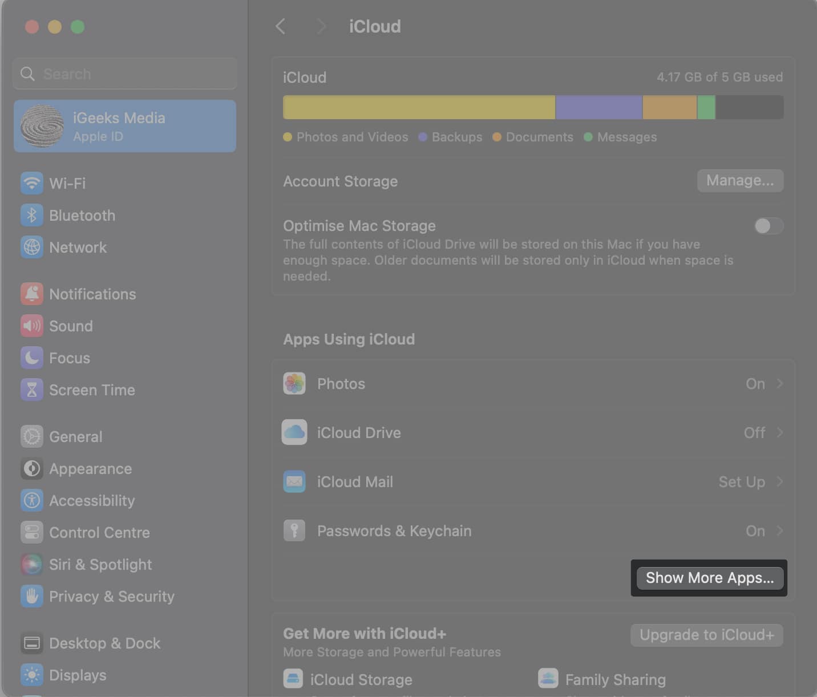Open the Displays sun icon

32,675
